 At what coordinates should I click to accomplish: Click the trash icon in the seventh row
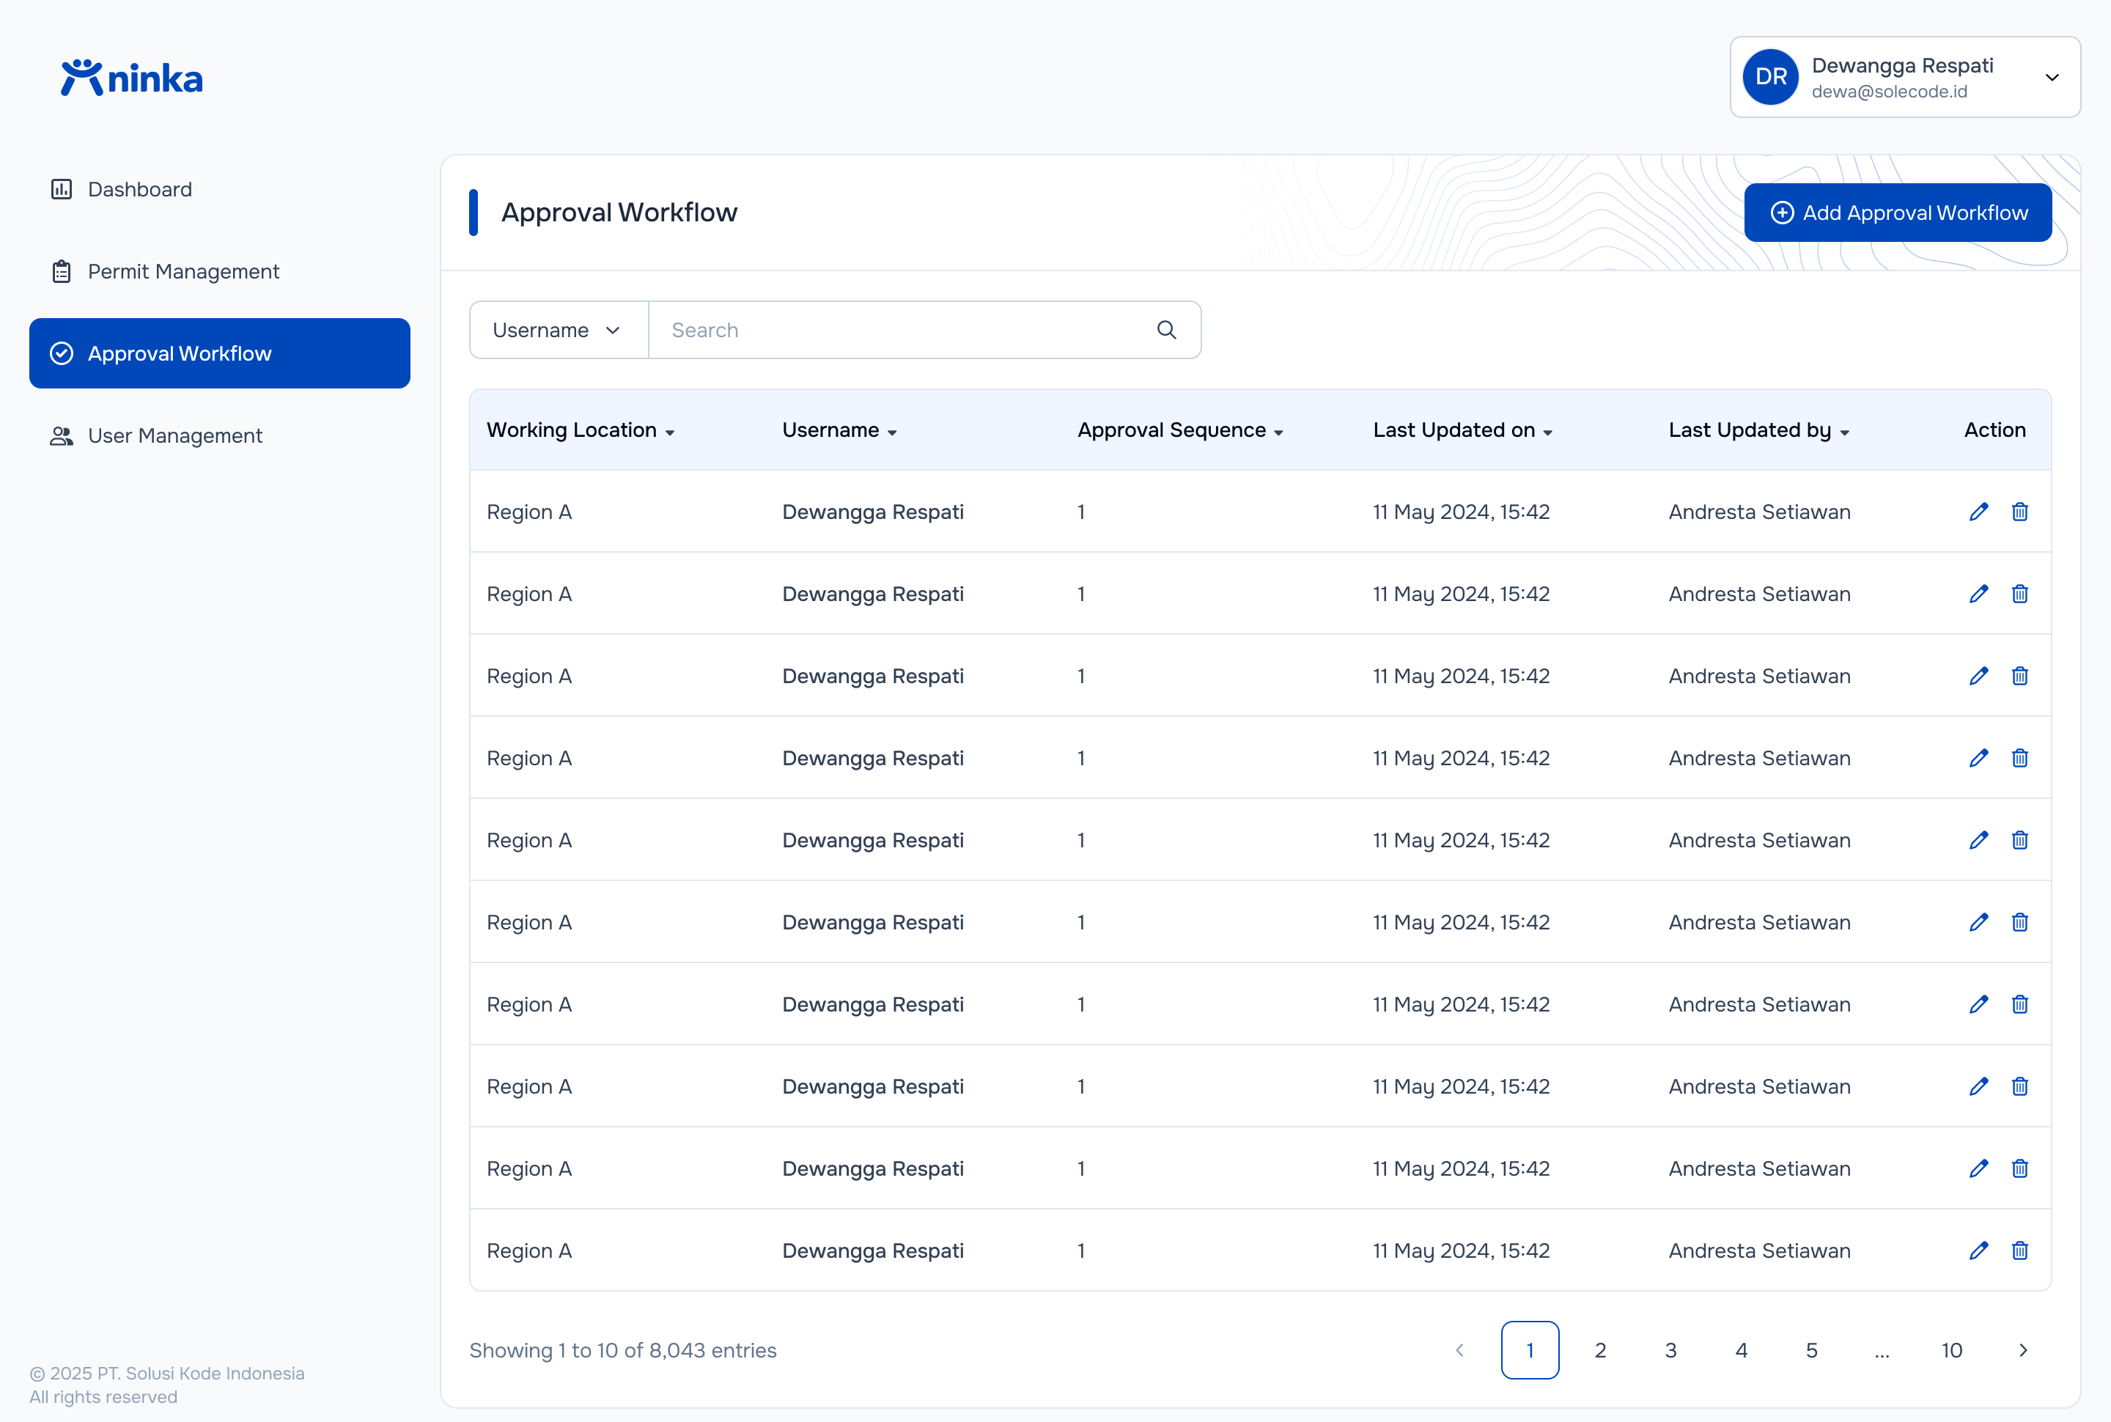(x=2019, y=1004)
